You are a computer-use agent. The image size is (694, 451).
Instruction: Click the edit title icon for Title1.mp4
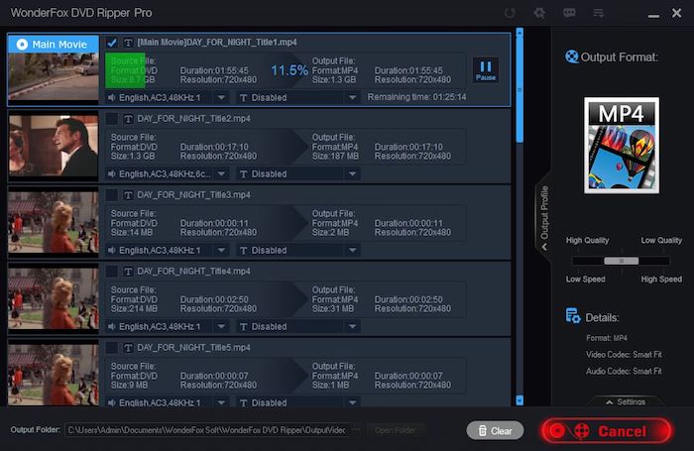point(128,43)
